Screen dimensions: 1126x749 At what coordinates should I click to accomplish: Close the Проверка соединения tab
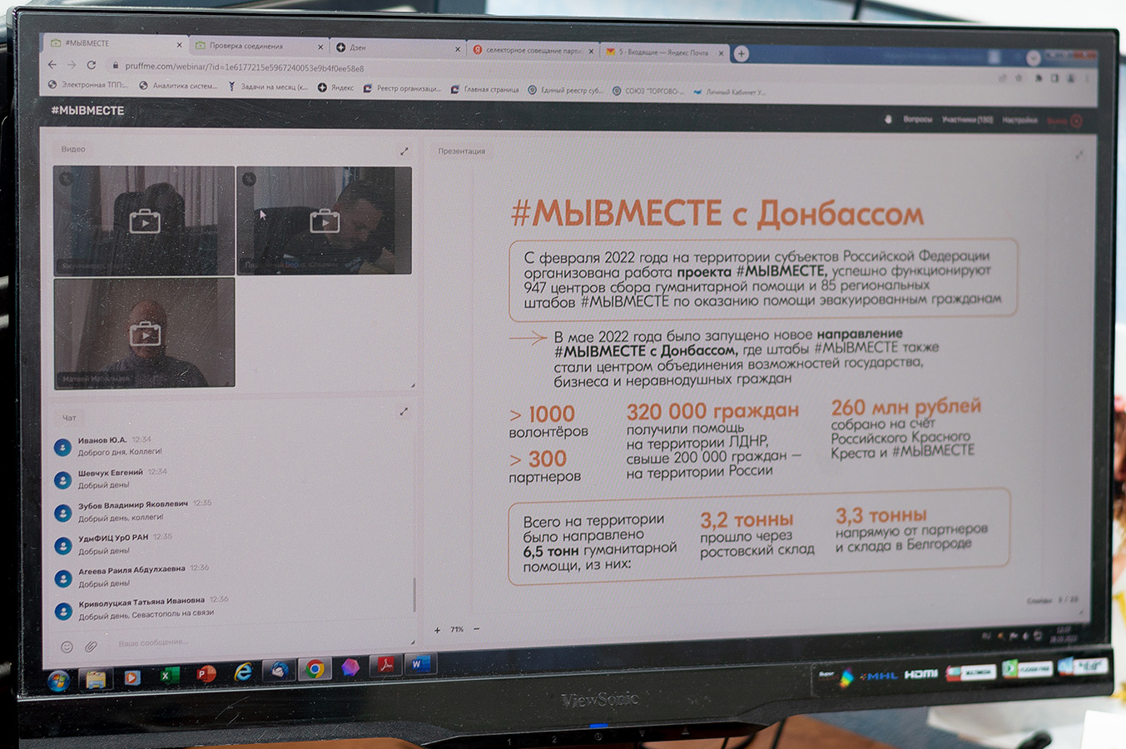click(320, 47)
